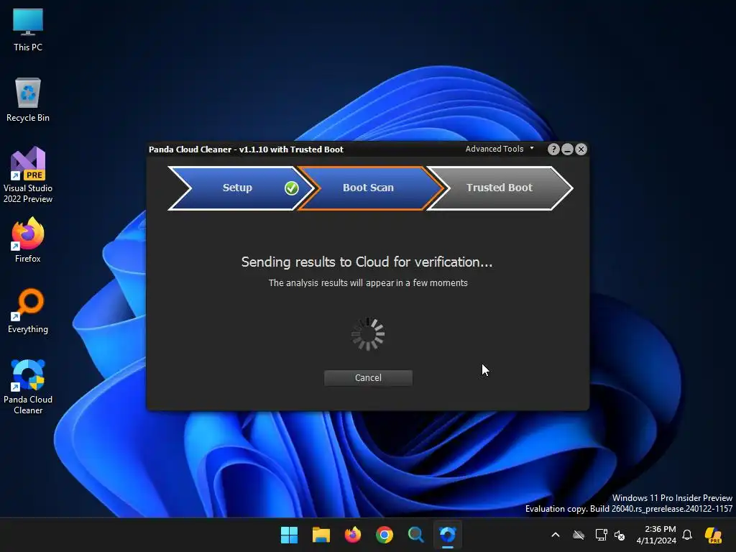Select Visual Studio 2022 Preview shortcut
Image resolution: width=736 pixels, height=552 pixels.
28,175
